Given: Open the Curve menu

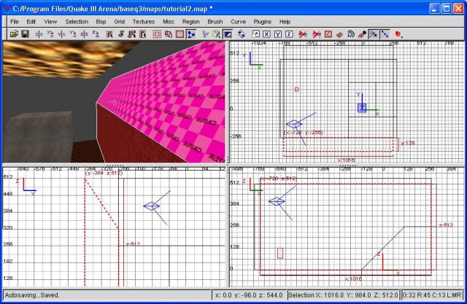Looking at the screenshot, I should 239,21.
